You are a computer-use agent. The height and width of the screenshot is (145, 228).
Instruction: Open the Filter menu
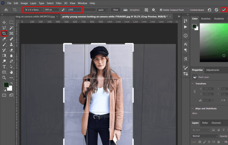59,3
